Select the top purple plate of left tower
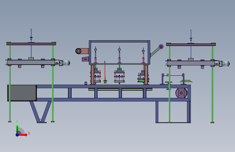 [x=31, y=44]
